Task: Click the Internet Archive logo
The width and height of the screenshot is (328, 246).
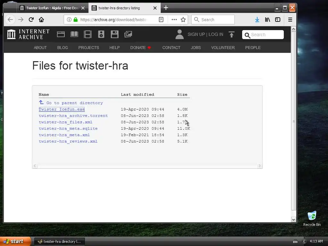Action: pos(28,34)
